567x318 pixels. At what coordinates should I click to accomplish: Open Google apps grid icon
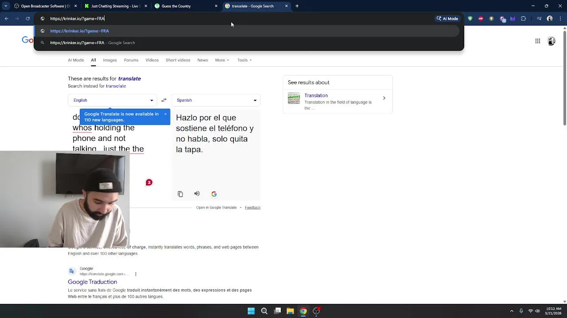(x=537, y=41)
